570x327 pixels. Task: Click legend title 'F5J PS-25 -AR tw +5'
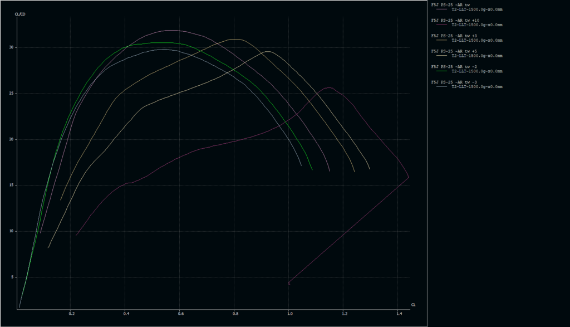[x=453, y=51]
